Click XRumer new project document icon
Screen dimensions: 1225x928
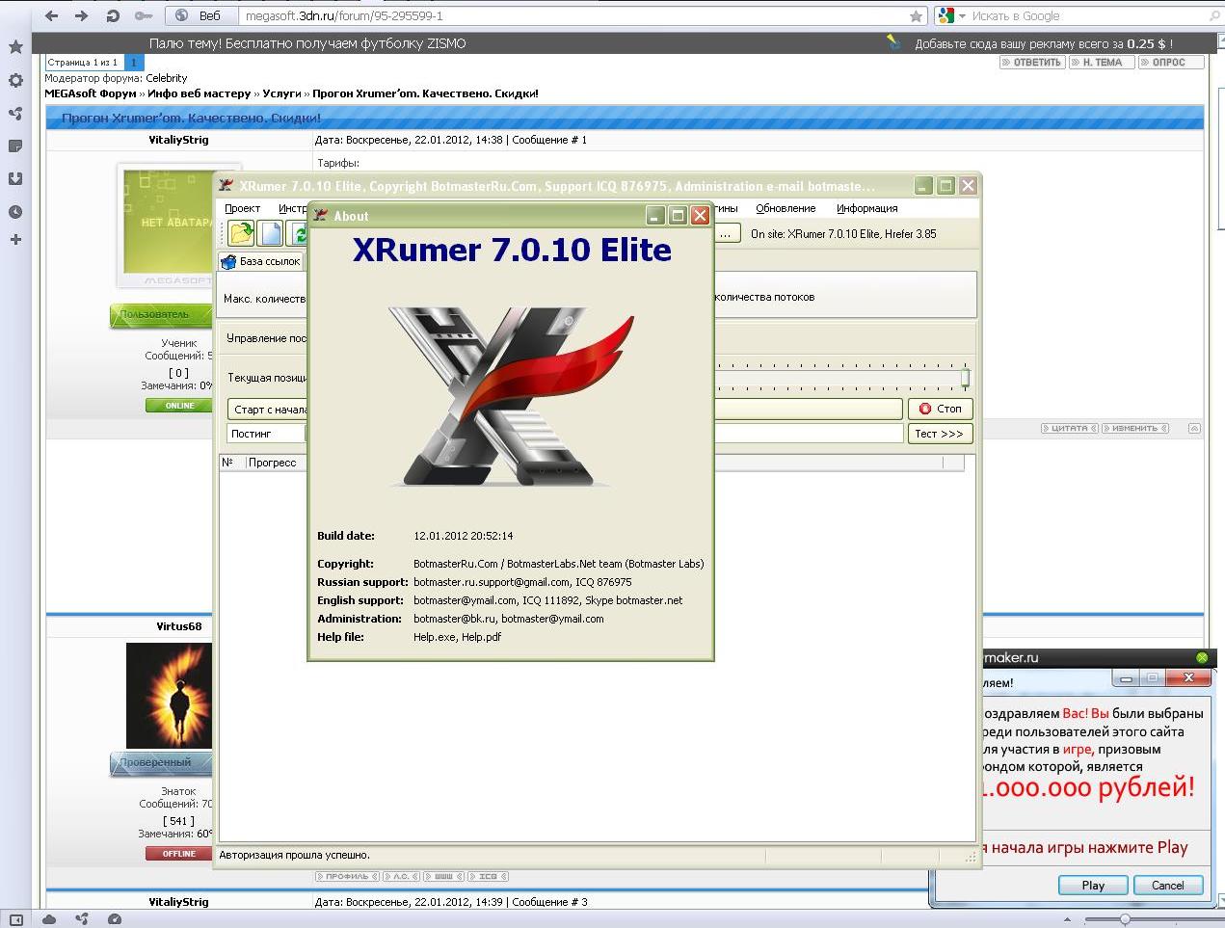point(272,233)
